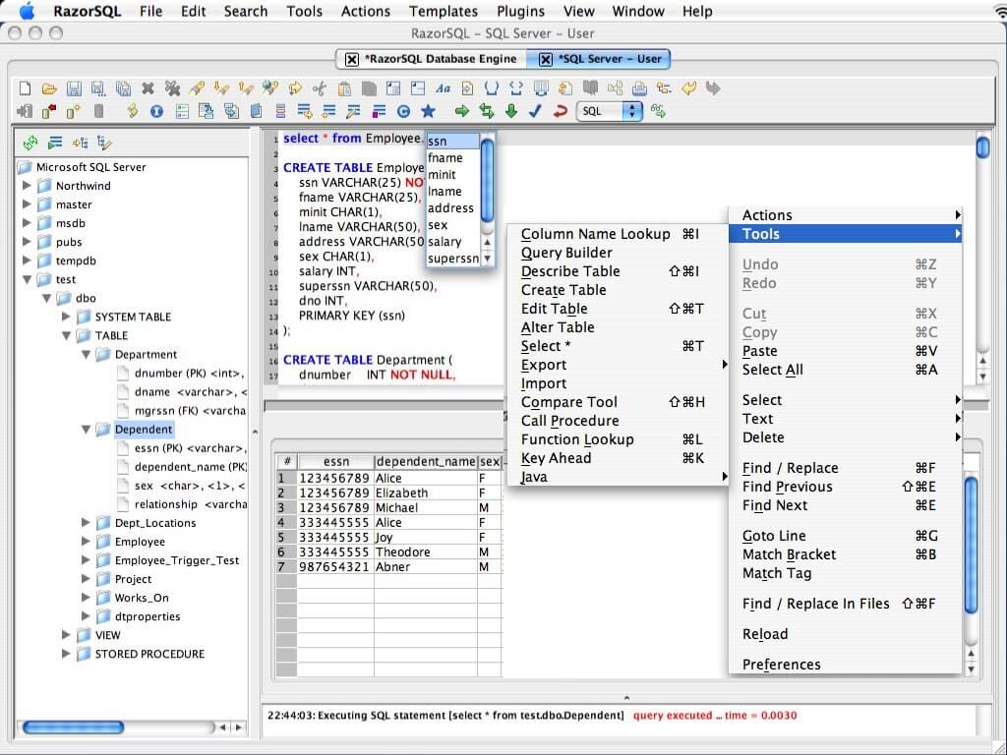The height and width of the screenshot is (755, 1007).
Task: Select 'fname' in the autocomplete list
Action: tap(452, 158)
